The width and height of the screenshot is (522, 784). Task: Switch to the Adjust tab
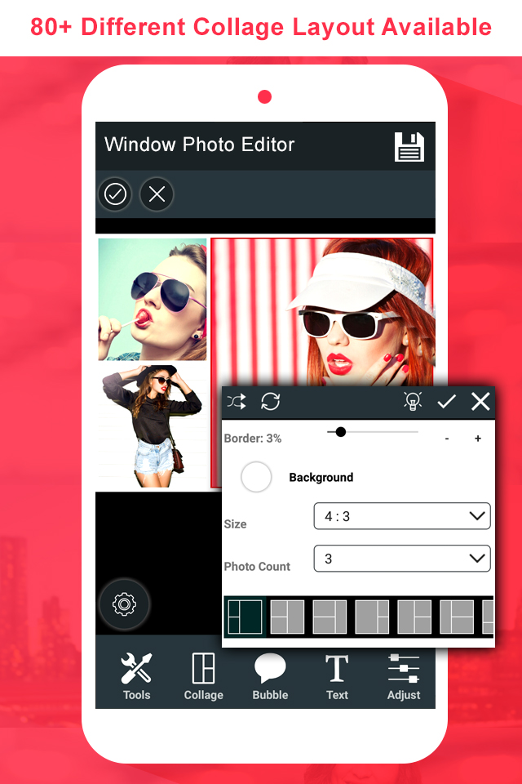point(404,676)
